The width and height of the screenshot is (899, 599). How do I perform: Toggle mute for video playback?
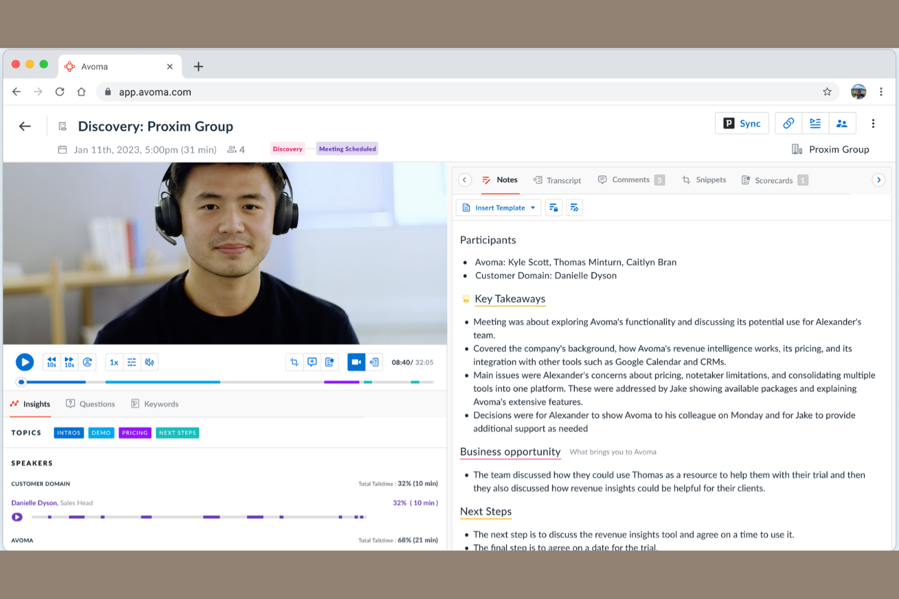point(149,362)
